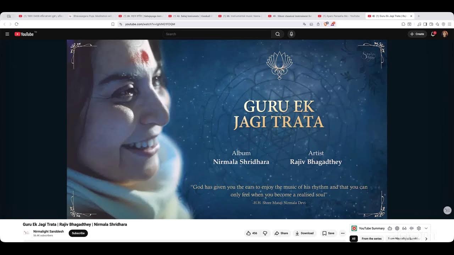Image resolution: width=454 pixels, height=255 pixels.
Task: Focus the YouTube search field
Action: point(217,34)
